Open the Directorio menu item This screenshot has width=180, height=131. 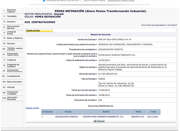click(11, 22)
